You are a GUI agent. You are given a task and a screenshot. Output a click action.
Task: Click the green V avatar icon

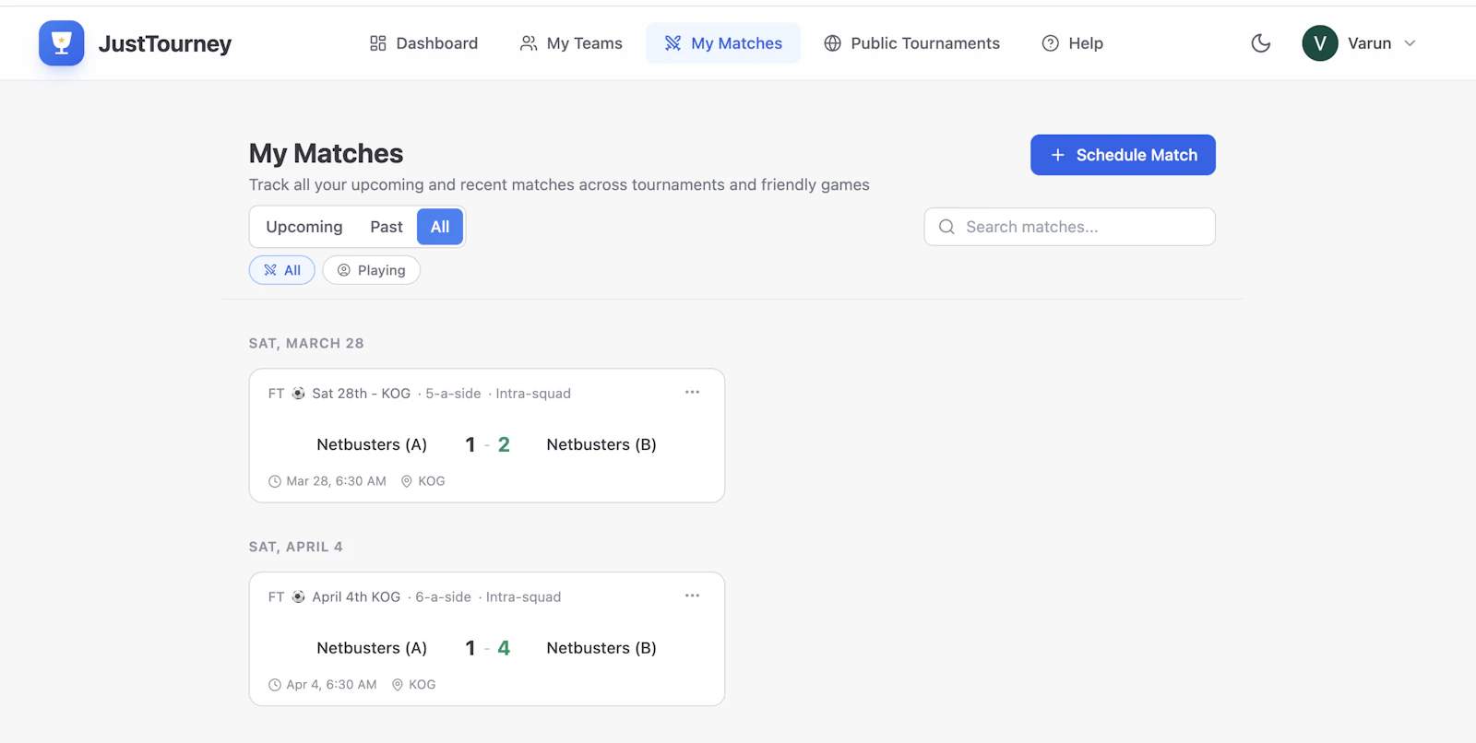pos(1320,43)
